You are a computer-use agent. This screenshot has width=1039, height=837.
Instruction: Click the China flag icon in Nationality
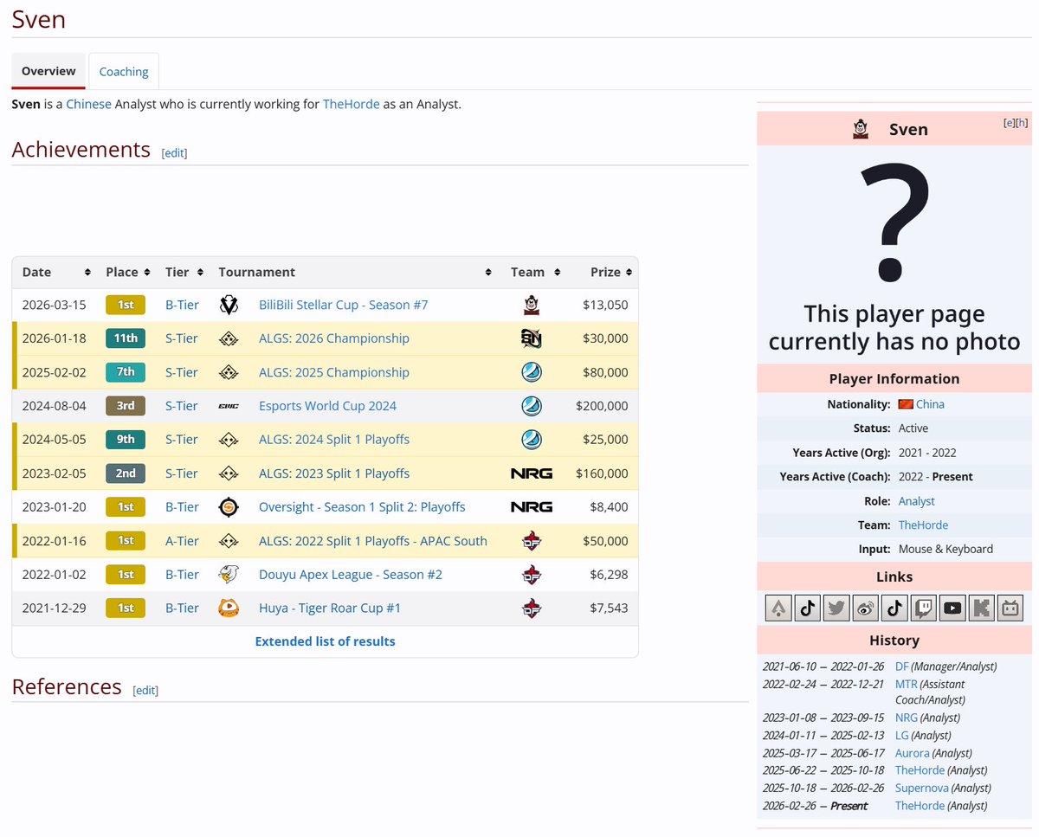pyautogui.click(x=906, y=404)
